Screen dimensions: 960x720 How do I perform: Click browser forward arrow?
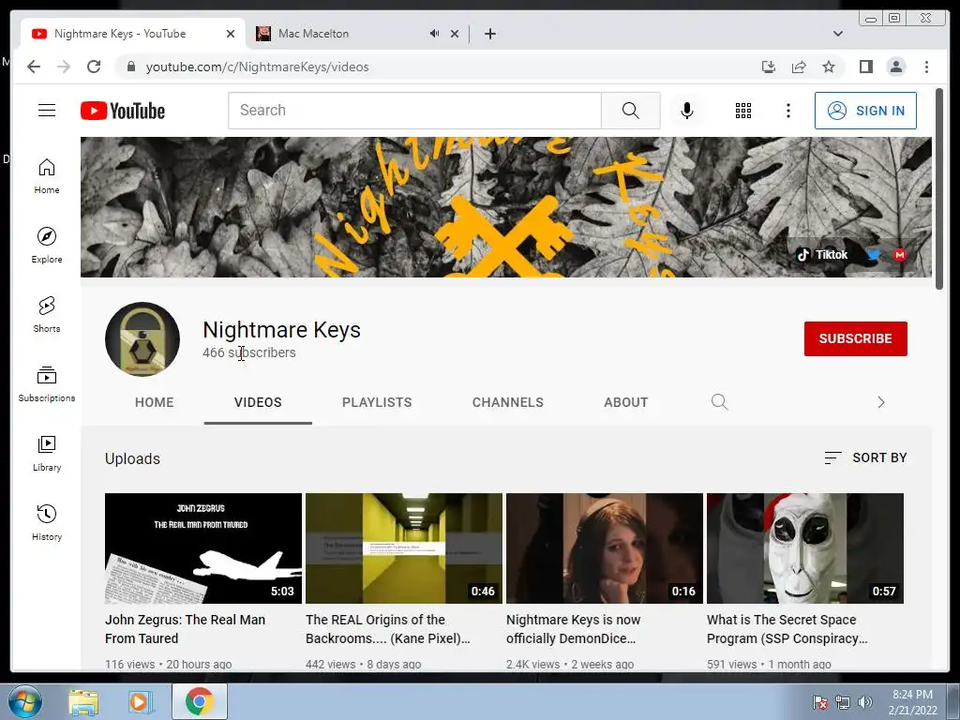(x=64, y=67)
